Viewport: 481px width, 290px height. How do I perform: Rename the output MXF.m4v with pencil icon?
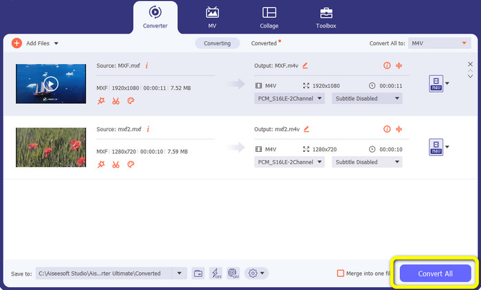point(305,65)
